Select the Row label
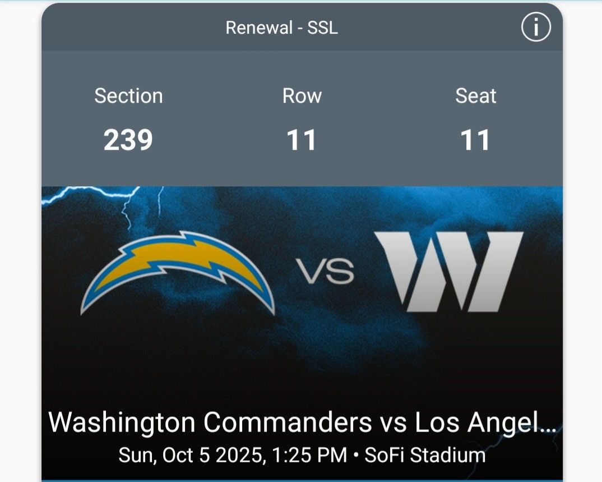 302,96
